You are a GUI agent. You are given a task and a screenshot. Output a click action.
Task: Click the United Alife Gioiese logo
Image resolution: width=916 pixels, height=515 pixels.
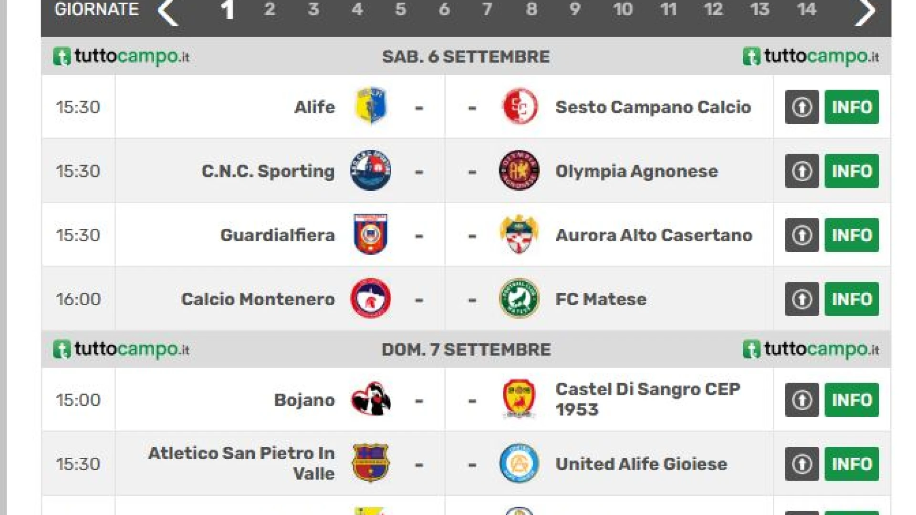519,463
